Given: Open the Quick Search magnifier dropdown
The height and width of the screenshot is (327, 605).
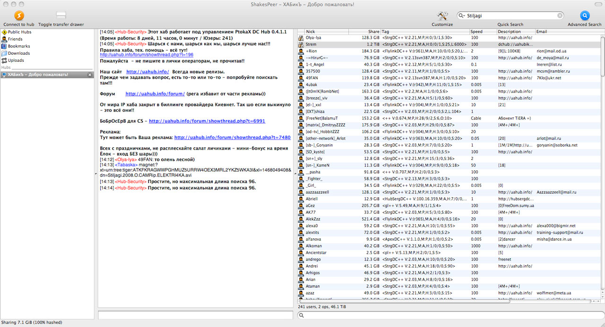Looking at the screenshot, I should pyautogui.click(x=462, y=16).
